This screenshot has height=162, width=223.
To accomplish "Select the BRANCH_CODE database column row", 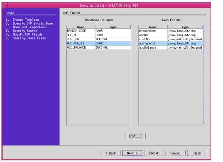I will 99,31.
